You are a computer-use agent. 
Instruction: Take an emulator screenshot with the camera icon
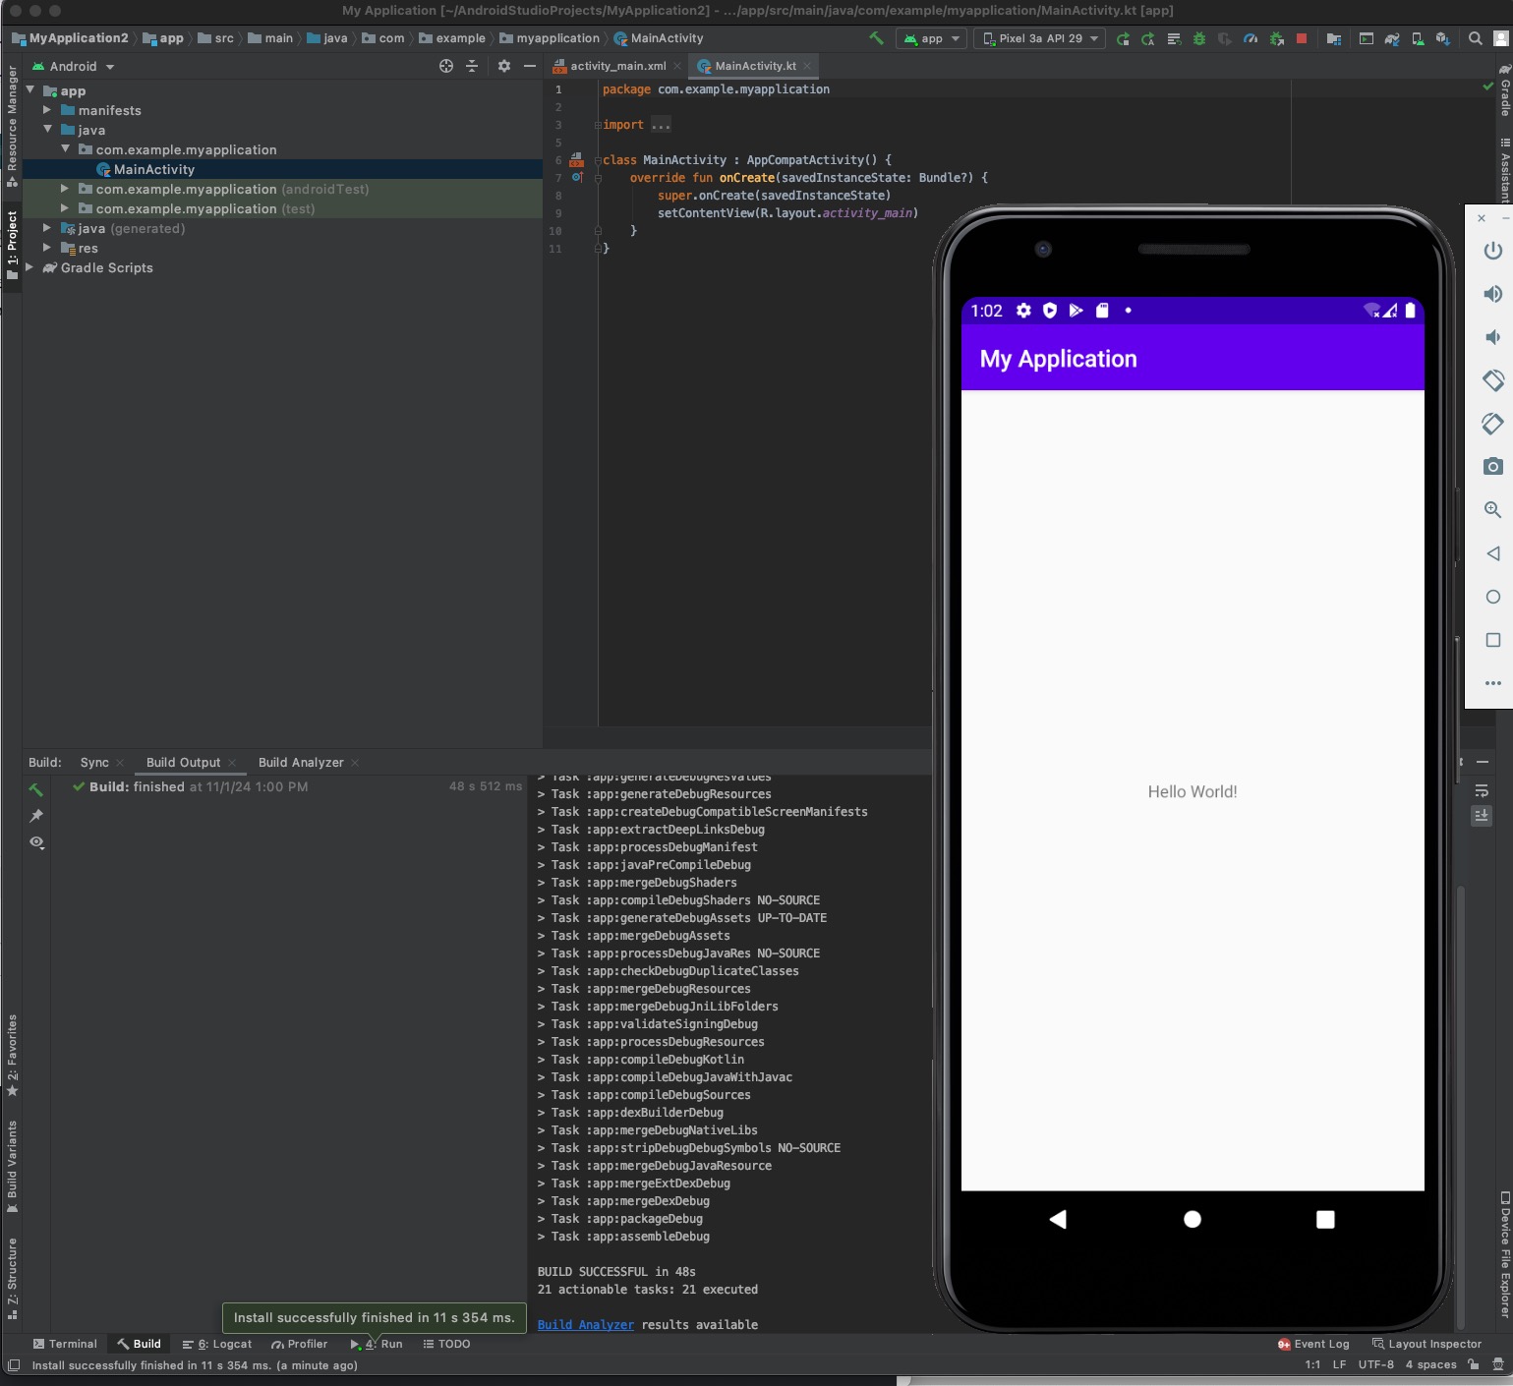1492,466
